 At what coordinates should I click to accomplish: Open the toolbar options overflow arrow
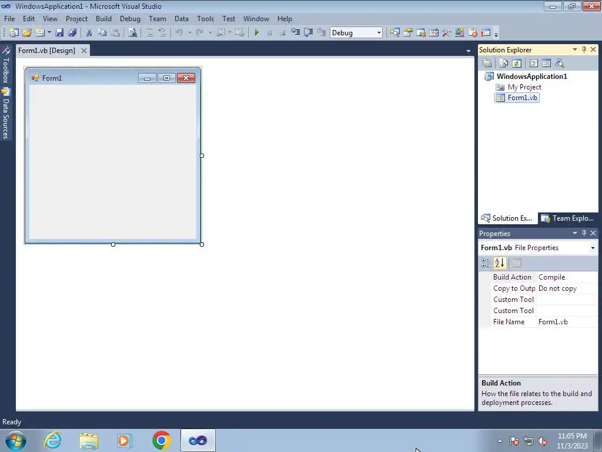point(496,34)
